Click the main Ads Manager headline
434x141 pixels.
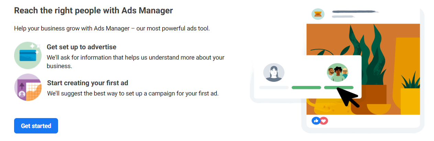click(x=93, y=11)
